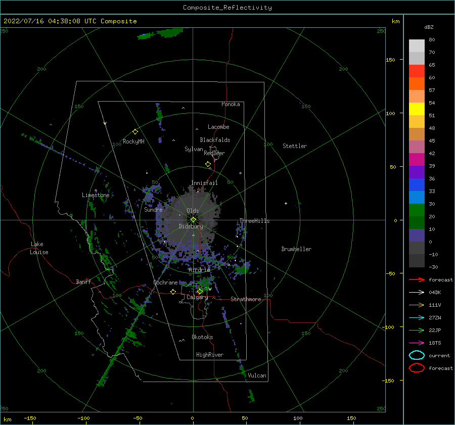Select the yellow 51-54 dBZ swatch
The height and width of the screenshot is (425, 455).
pyautogui.click(x=417, y=109)
